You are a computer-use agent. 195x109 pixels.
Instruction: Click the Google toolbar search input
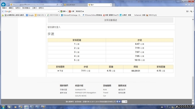[34, 12]
